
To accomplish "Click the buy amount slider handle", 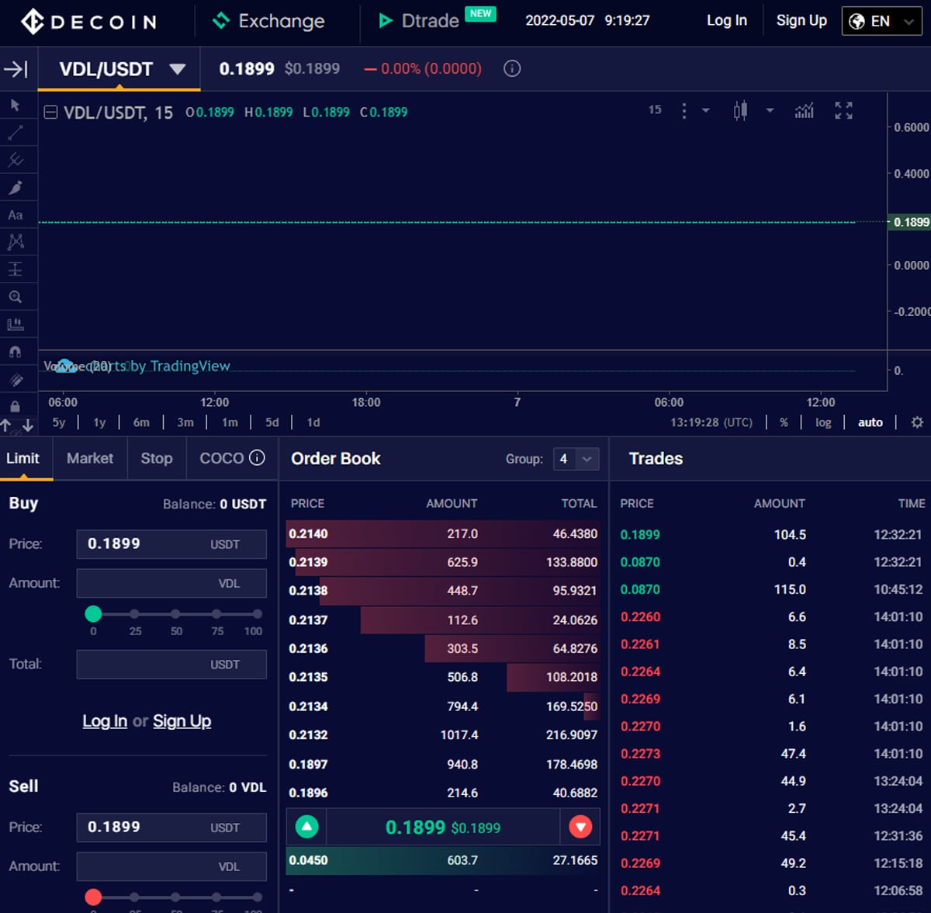I will tap(93, 614).
